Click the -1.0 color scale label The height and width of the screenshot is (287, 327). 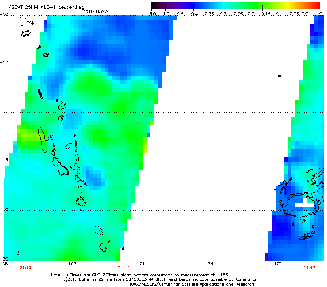point(165,14)
